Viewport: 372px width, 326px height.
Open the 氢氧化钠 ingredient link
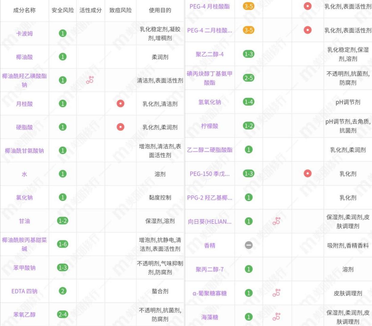click(209, 102)
